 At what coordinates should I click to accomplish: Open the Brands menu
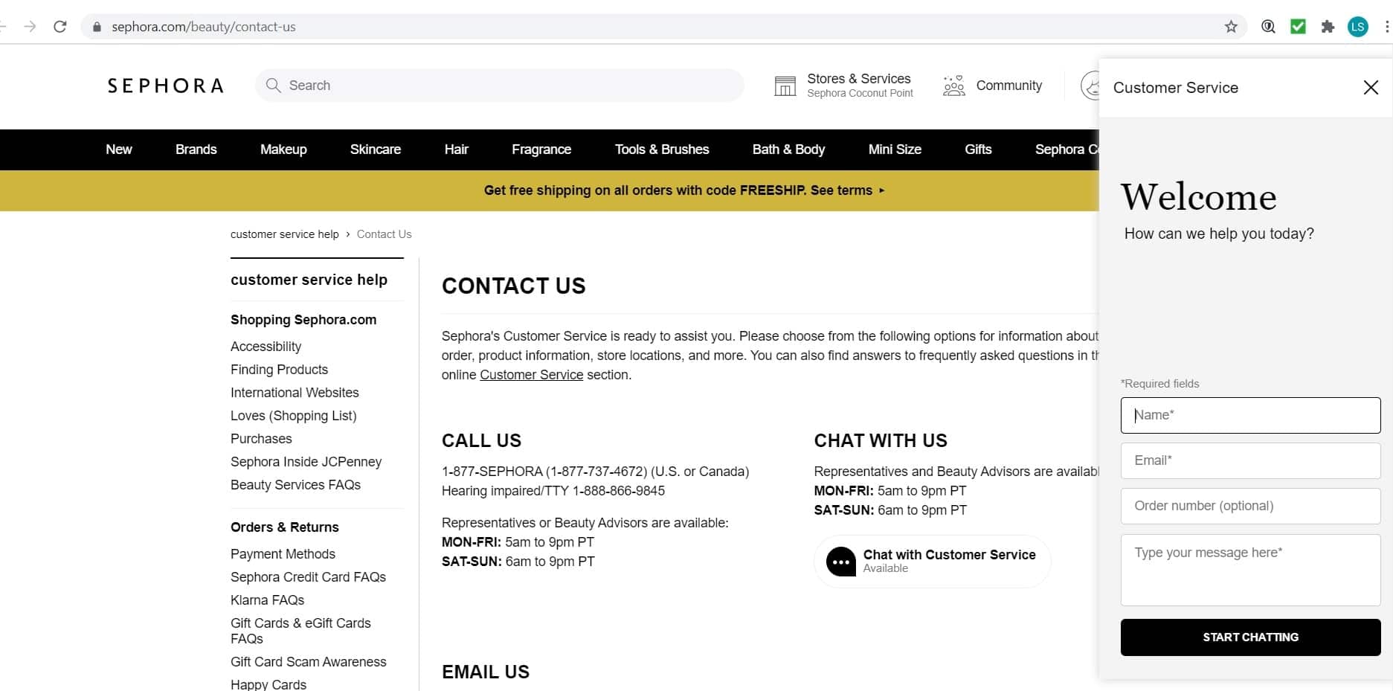(x=196, y=150)
